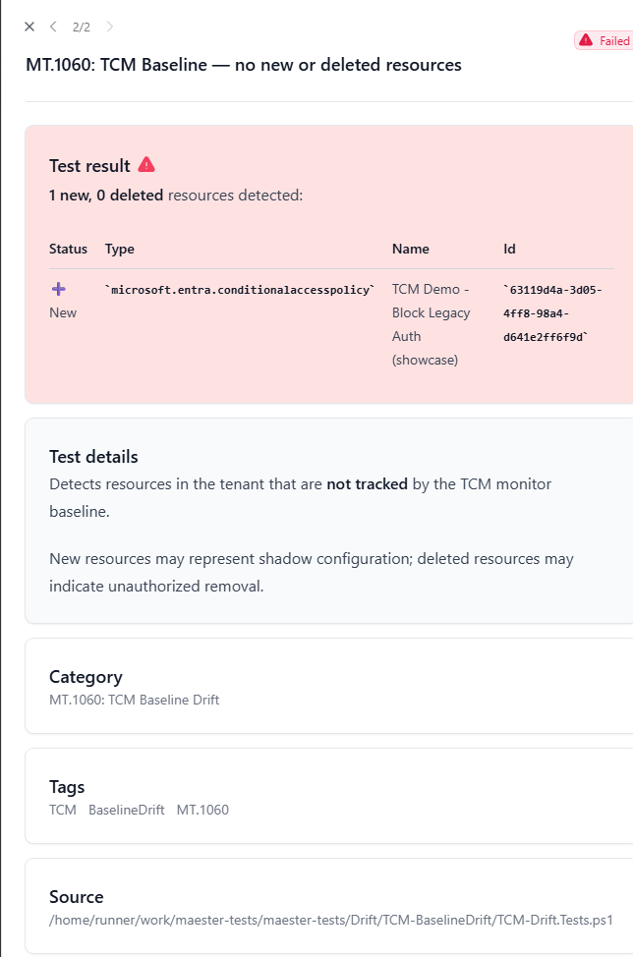Click the 2/2 page counter
This screenshot has width=633, height=957.
[82, 27]
